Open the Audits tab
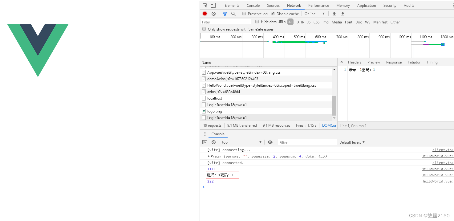The image size is (454, 221). point(409,5)
